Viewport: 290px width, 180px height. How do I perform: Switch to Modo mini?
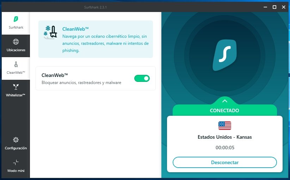(16, 166)
